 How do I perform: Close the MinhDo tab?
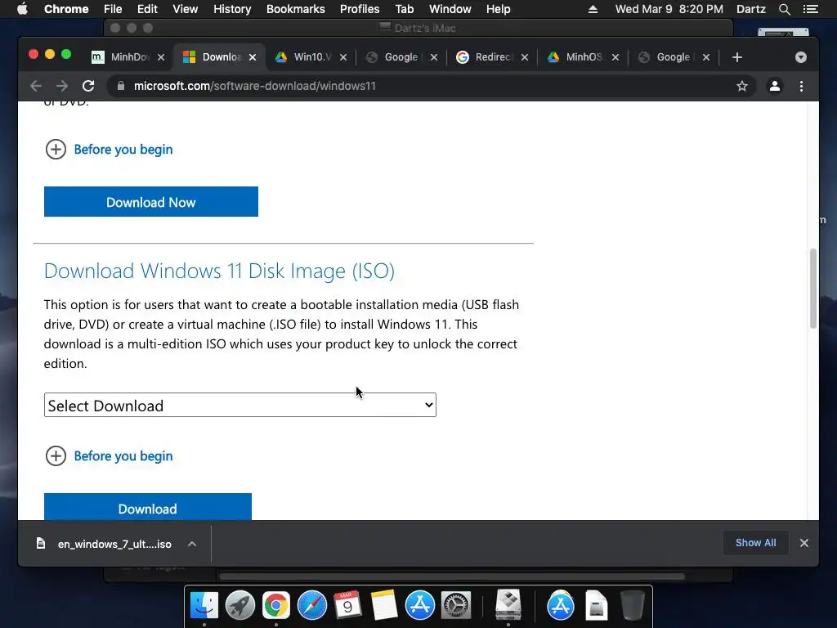[x=161, y=57]
